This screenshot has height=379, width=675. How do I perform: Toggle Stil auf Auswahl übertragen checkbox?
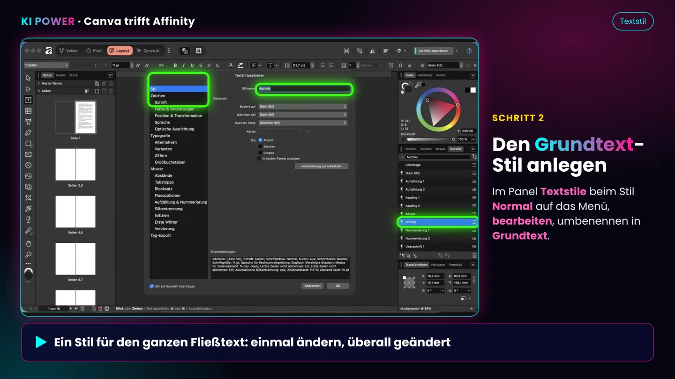click(x=151, y=286)
